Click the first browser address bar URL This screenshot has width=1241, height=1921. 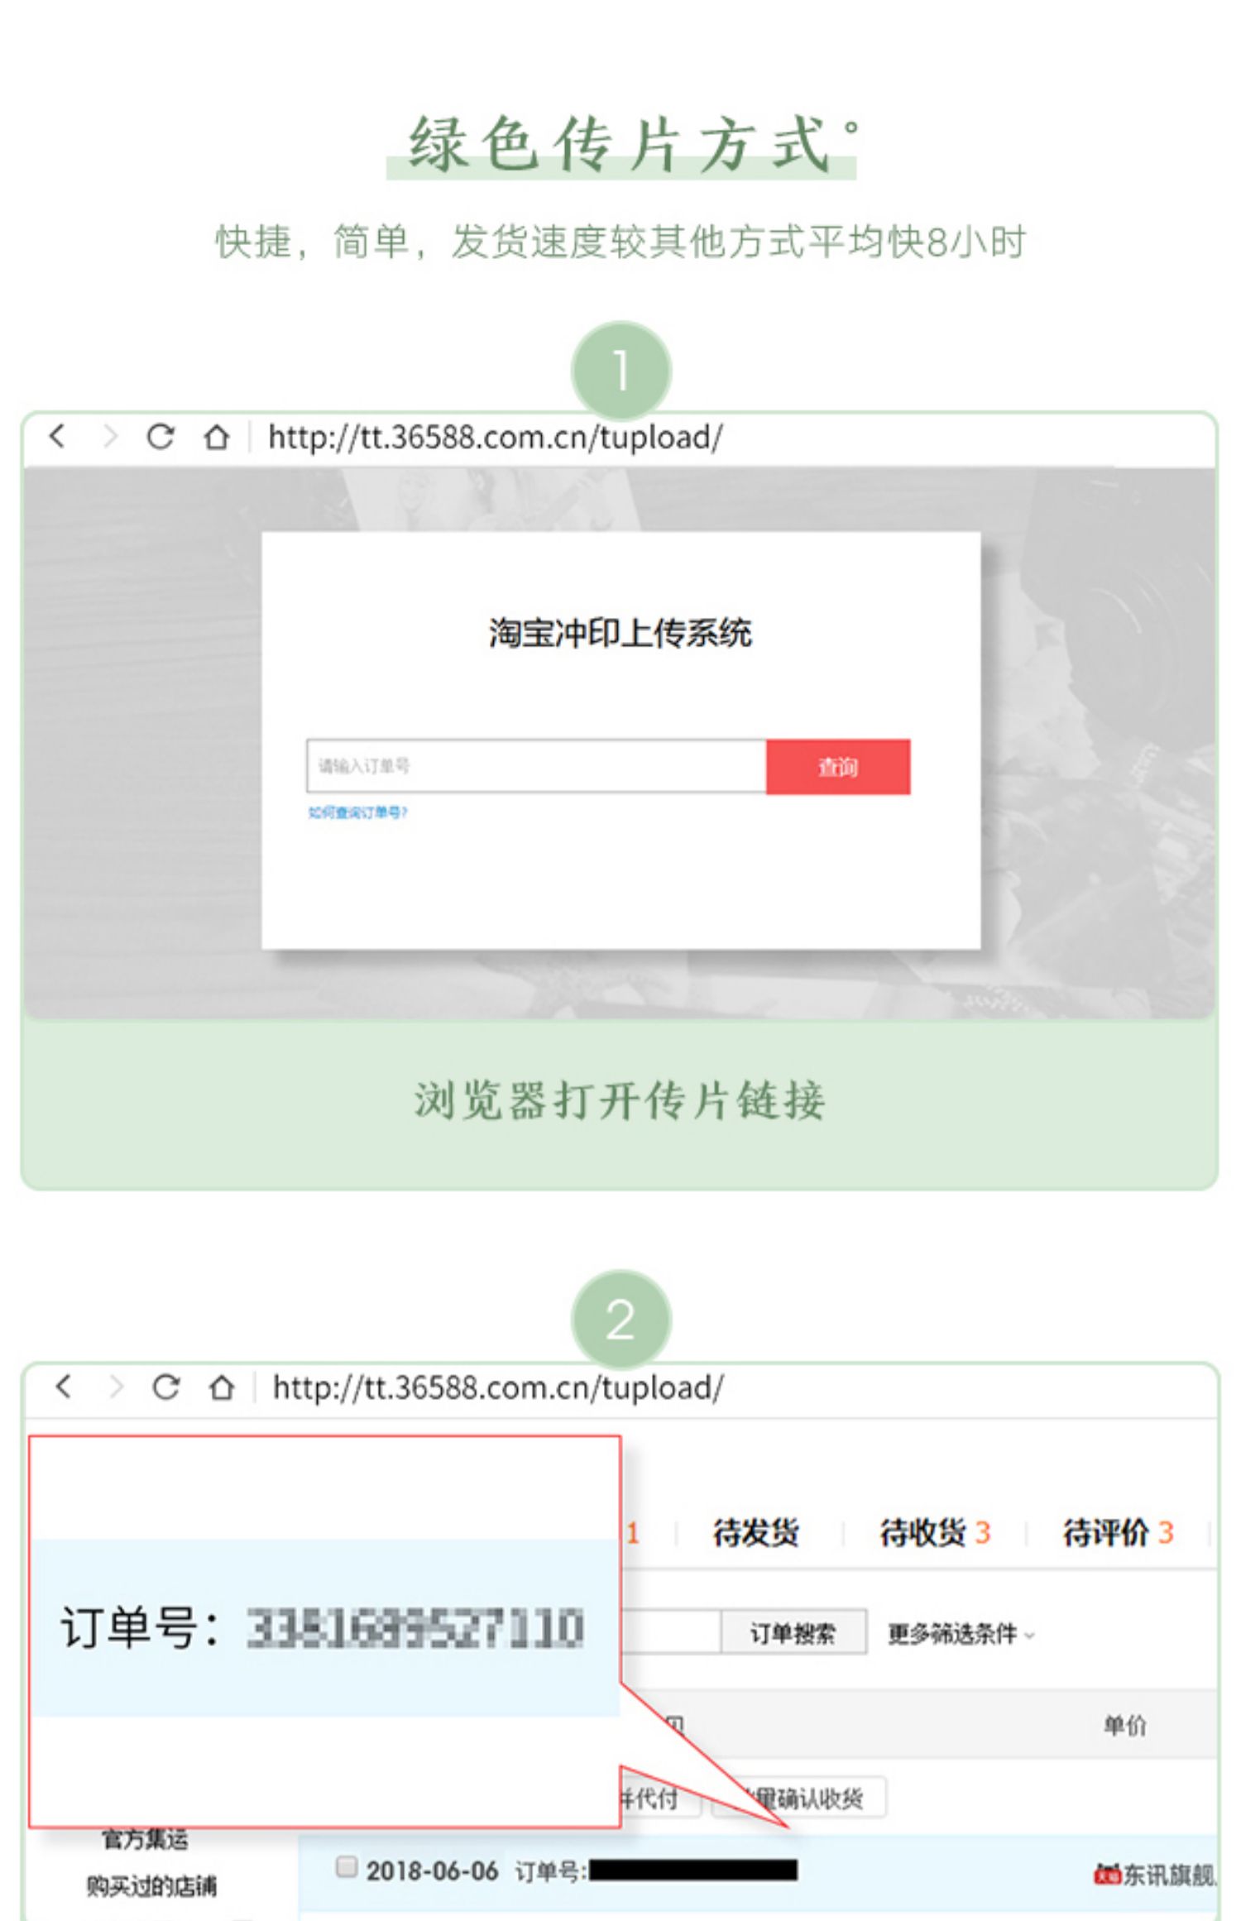(x=496, y=437)
